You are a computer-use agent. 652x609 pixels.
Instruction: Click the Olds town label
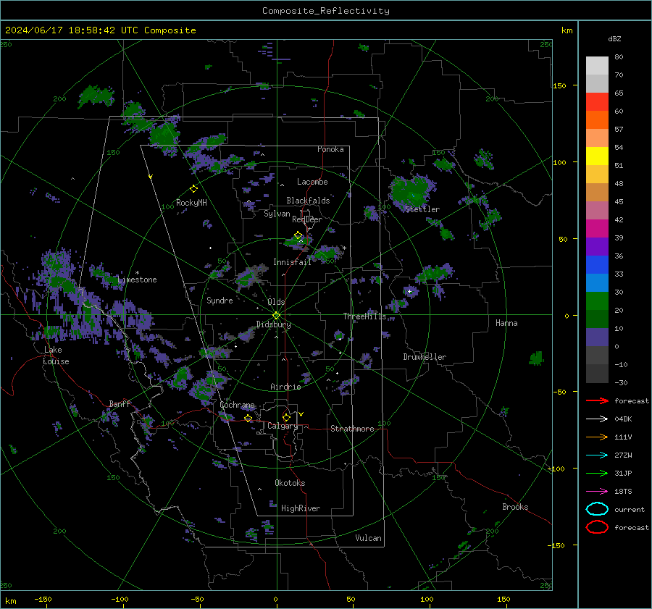276,302
